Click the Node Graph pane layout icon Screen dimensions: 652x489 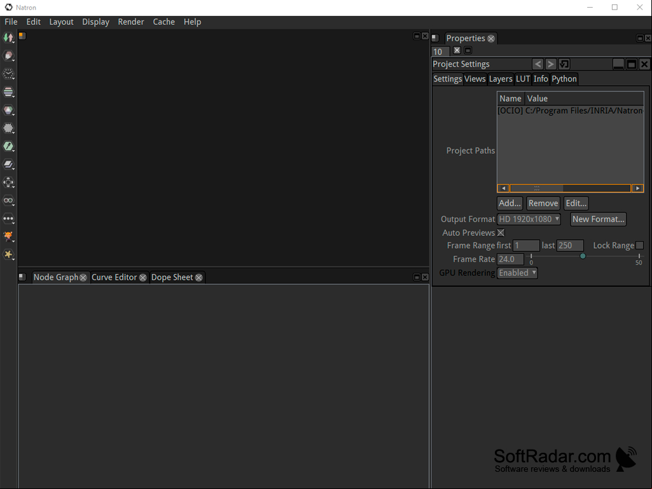pos(22,277)
